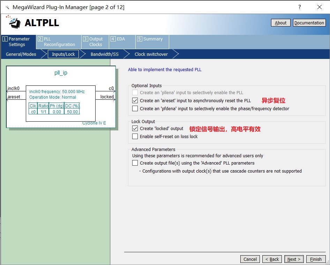Select the Inputs/Lock sub-page

click(63, 54)
